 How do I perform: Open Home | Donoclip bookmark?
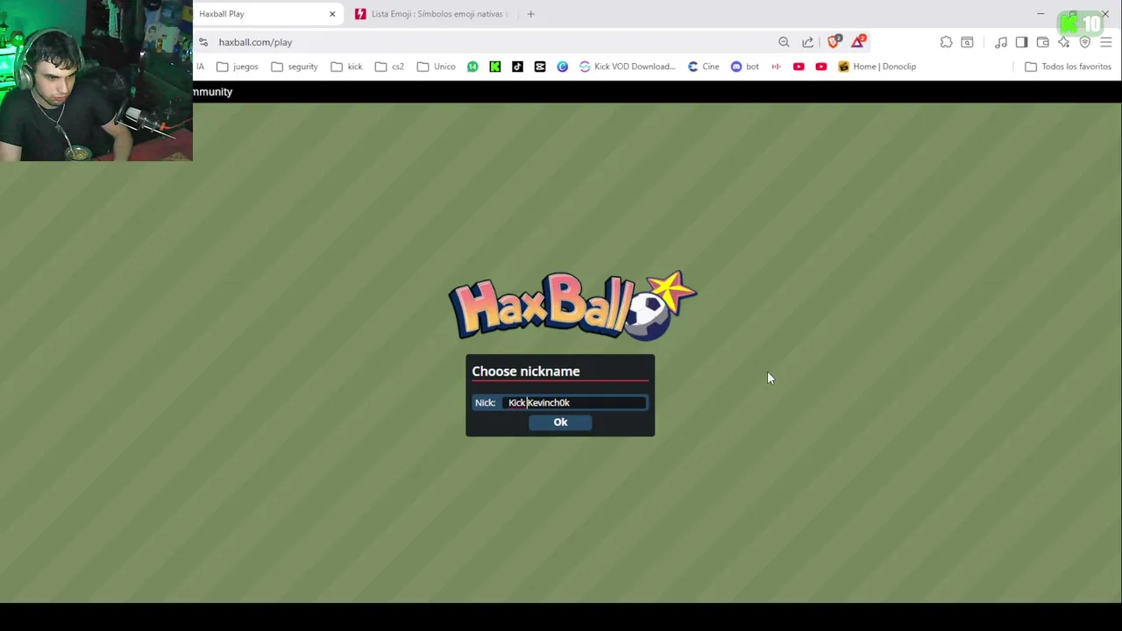(x=877, y=67)
